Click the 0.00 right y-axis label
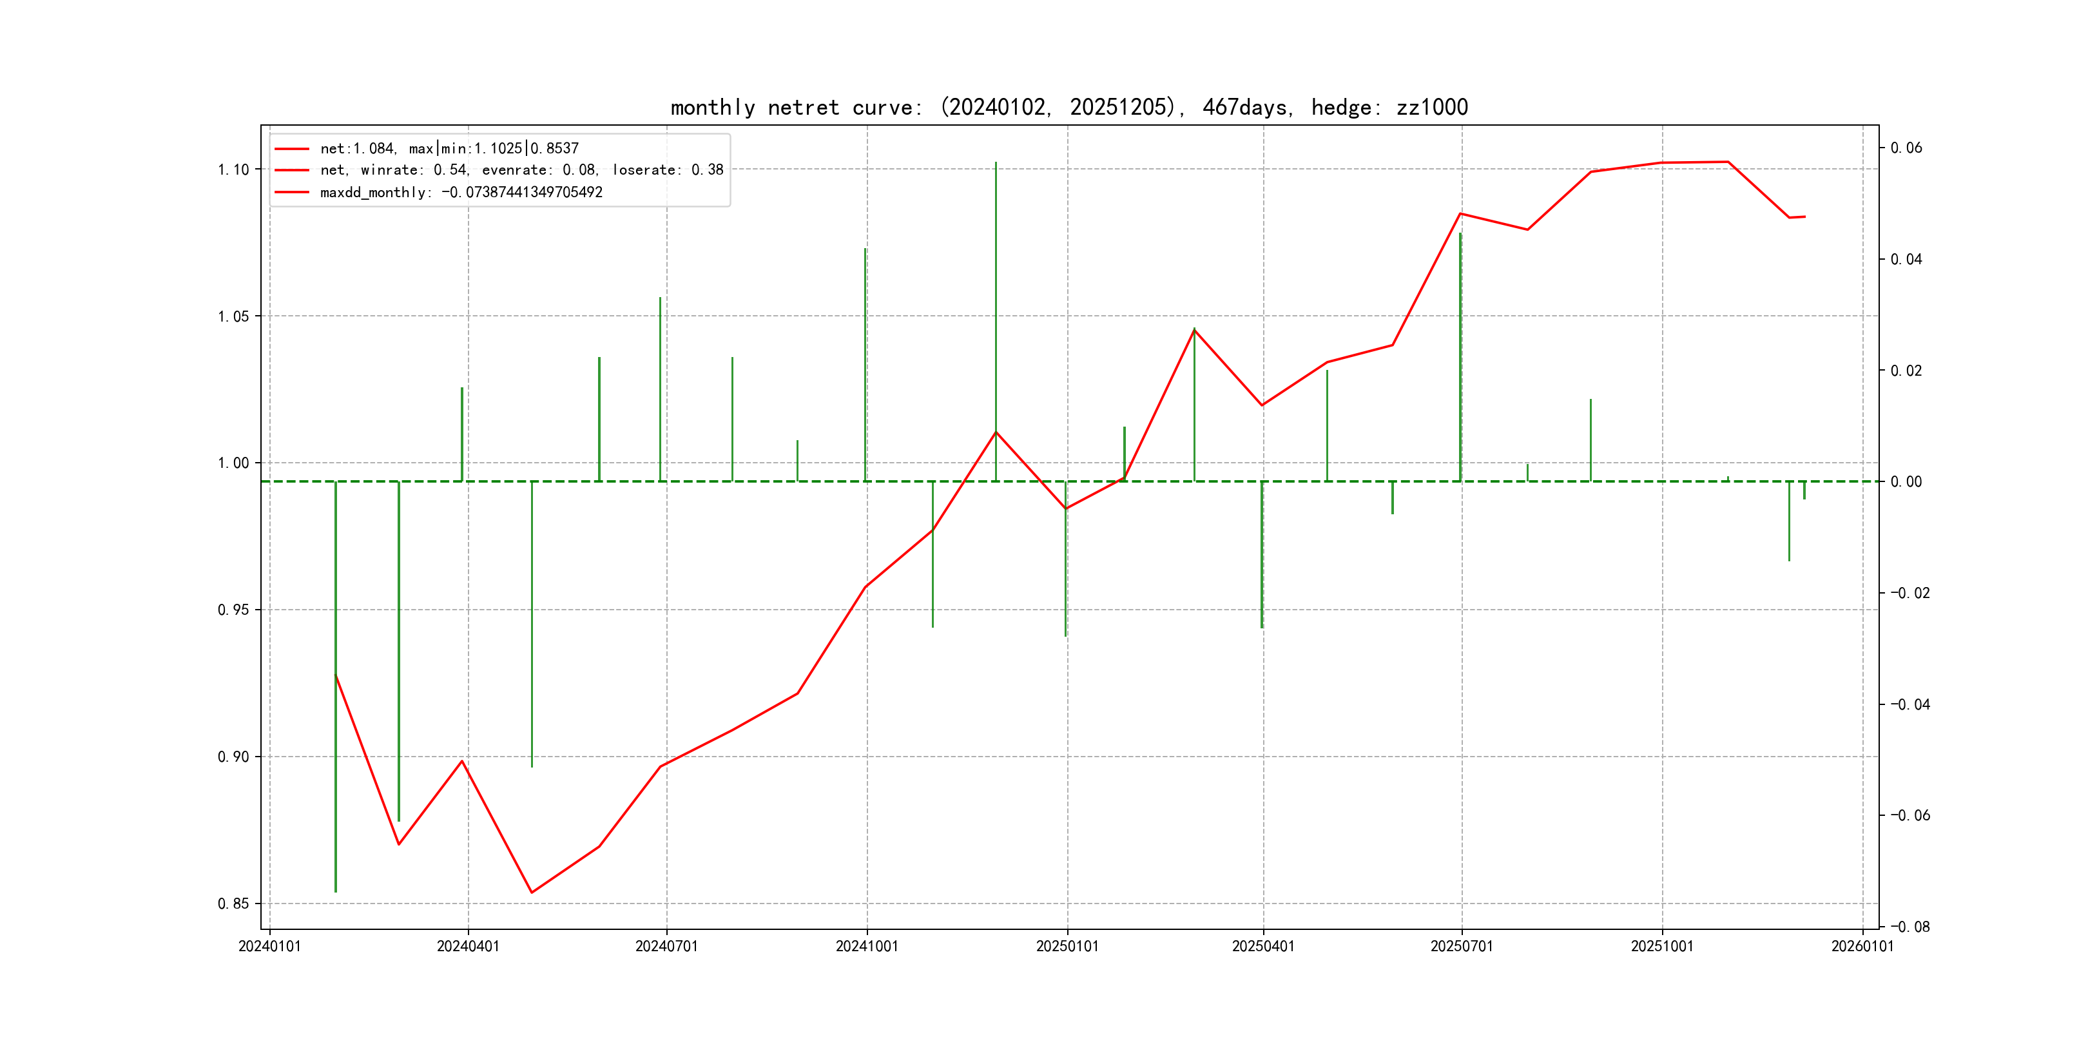The height and width of the screenshot is (1044, 2088). pyautogui.click(x=1906, y=481)
